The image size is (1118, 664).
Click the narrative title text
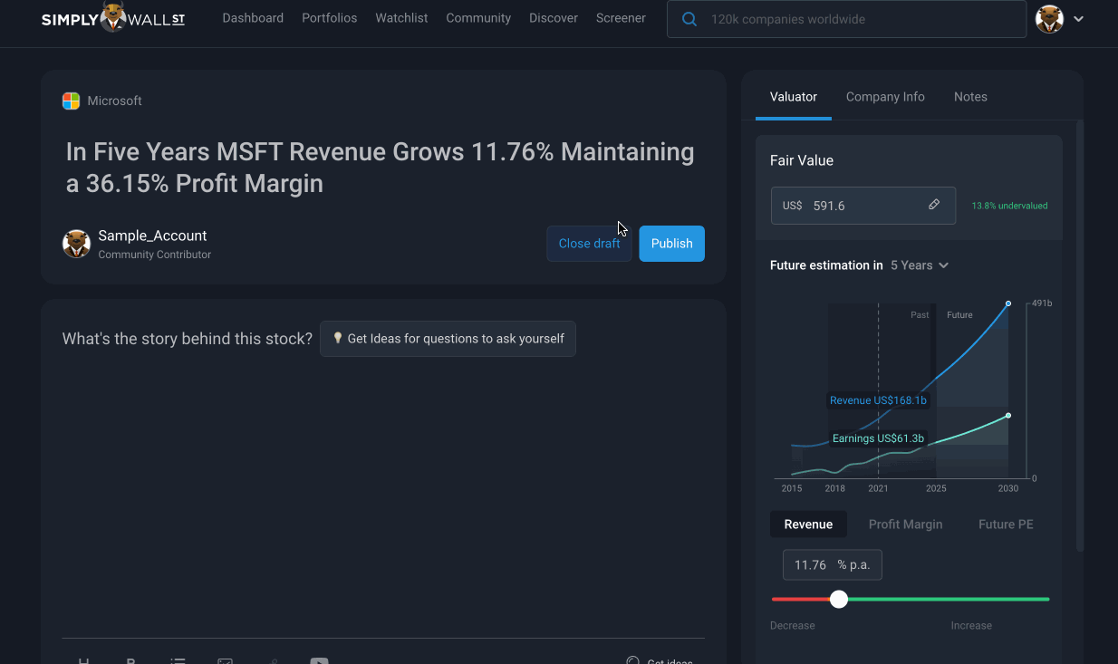(x=381, y=168)
